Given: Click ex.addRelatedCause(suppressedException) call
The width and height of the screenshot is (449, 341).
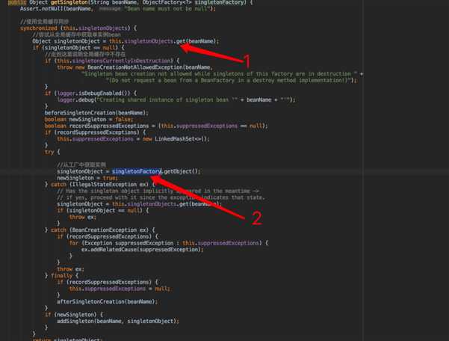Looking at the screenshot, I should [142, 250].
